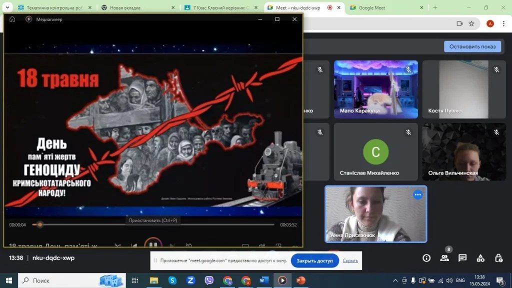This screenshot has height=288, width=512.
Task: Skip to previous track in Media Player
Action: tap(134, 245)
